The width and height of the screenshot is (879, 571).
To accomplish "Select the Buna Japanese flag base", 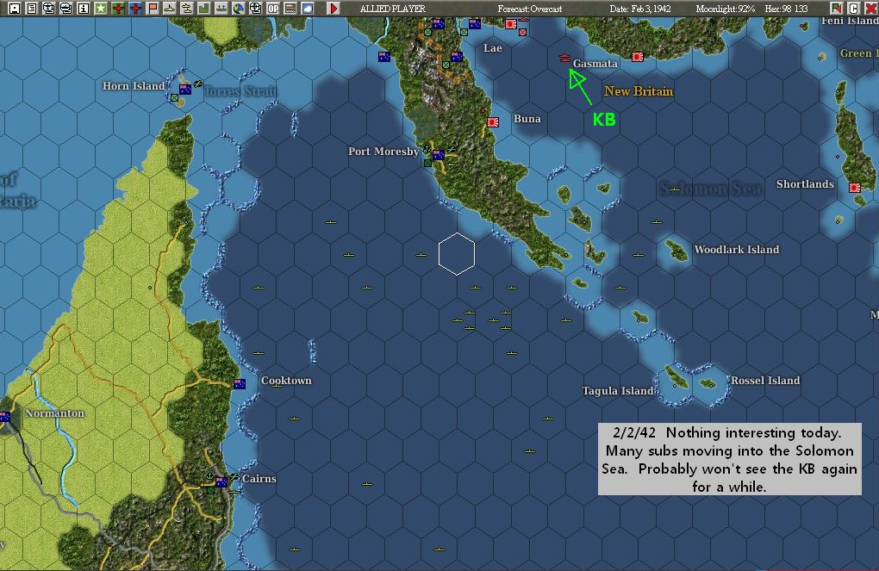I will (493, 122).
